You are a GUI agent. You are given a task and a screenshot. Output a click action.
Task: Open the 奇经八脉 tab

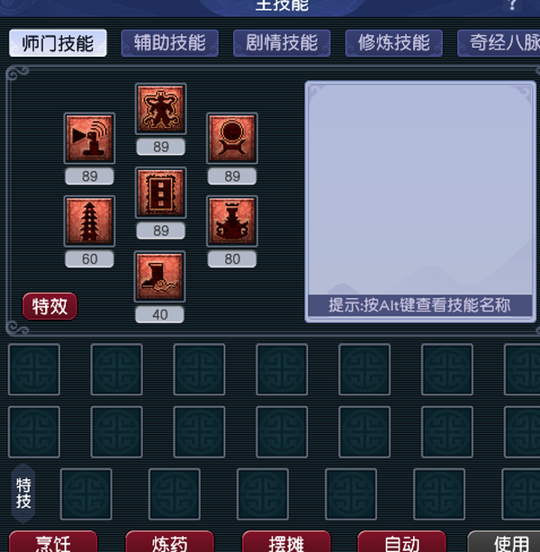499,43
